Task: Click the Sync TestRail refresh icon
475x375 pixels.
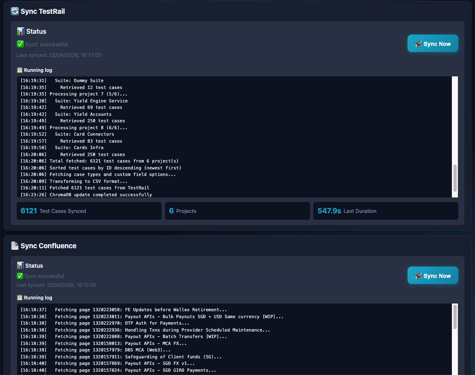Action: pyautogui.click(x=15, y=11)
